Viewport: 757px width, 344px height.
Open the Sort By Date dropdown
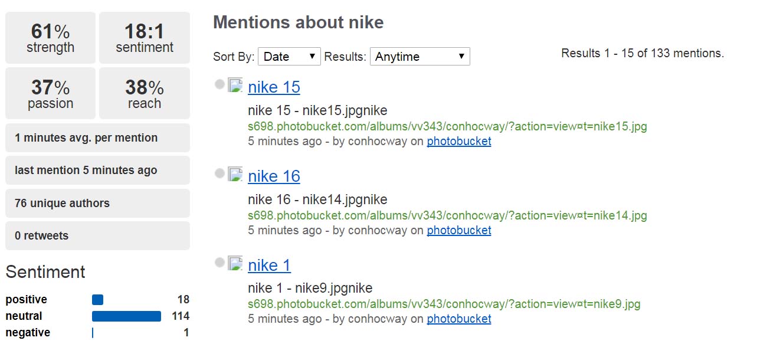tap(289, 56)
